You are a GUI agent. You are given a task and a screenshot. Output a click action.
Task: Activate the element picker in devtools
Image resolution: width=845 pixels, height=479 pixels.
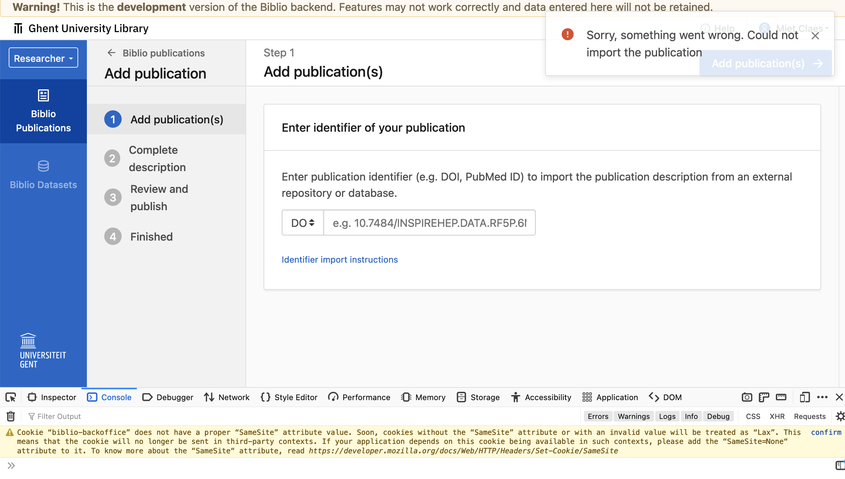point(10,397)
